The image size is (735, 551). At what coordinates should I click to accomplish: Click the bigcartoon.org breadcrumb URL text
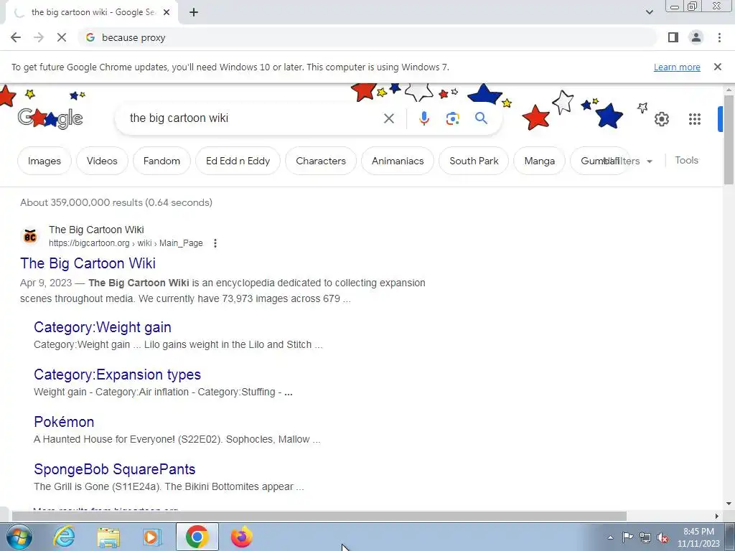pos(126,243)
